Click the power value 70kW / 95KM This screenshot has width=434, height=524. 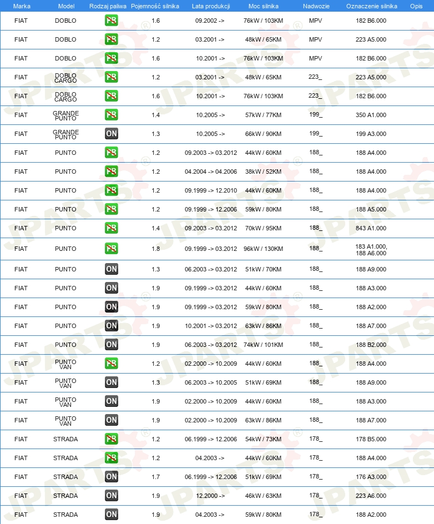(263, 228)
